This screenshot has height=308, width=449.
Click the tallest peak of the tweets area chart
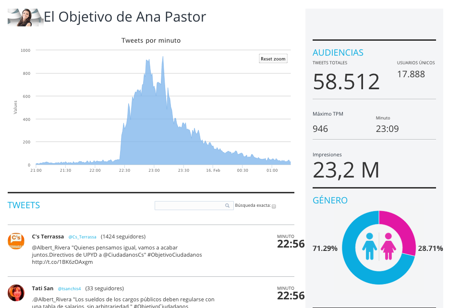(163, 57)
